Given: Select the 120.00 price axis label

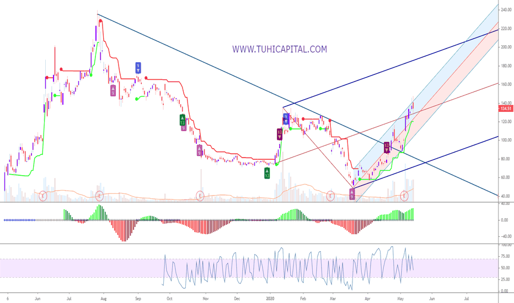Looking at the screenshot, I should click(506, 122).
